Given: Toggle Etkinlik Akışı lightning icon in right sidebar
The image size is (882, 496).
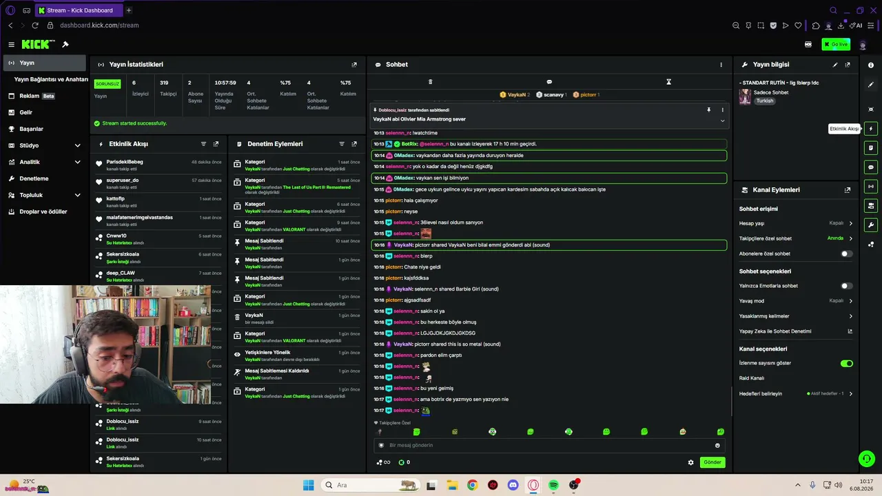Looking at the screenshot, I should pyautogui.click(x=871, y=129).
